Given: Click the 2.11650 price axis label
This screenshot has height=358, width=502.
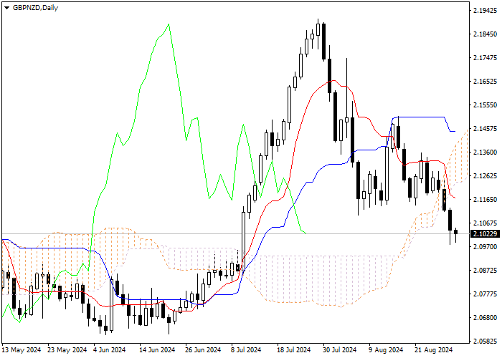Looking at the screenshot, I should click(x=485, y=200).
